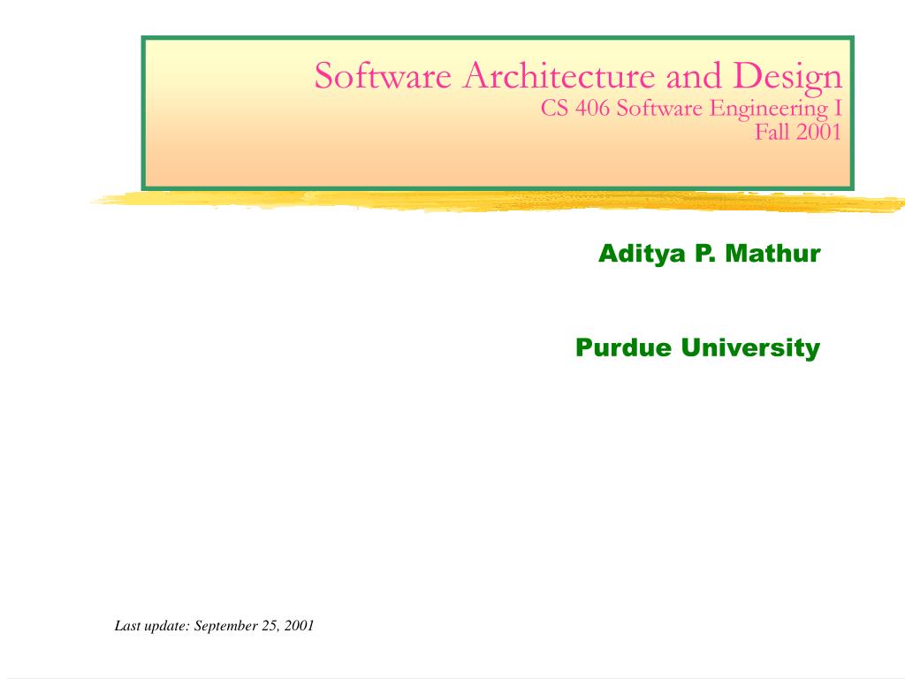Select the 'Purdue University' text
The width and height of the screenshot is (905, 679).
pos(698,347)
